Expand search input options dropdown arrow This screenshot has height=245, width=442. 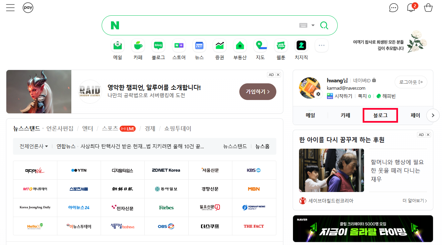313,25
